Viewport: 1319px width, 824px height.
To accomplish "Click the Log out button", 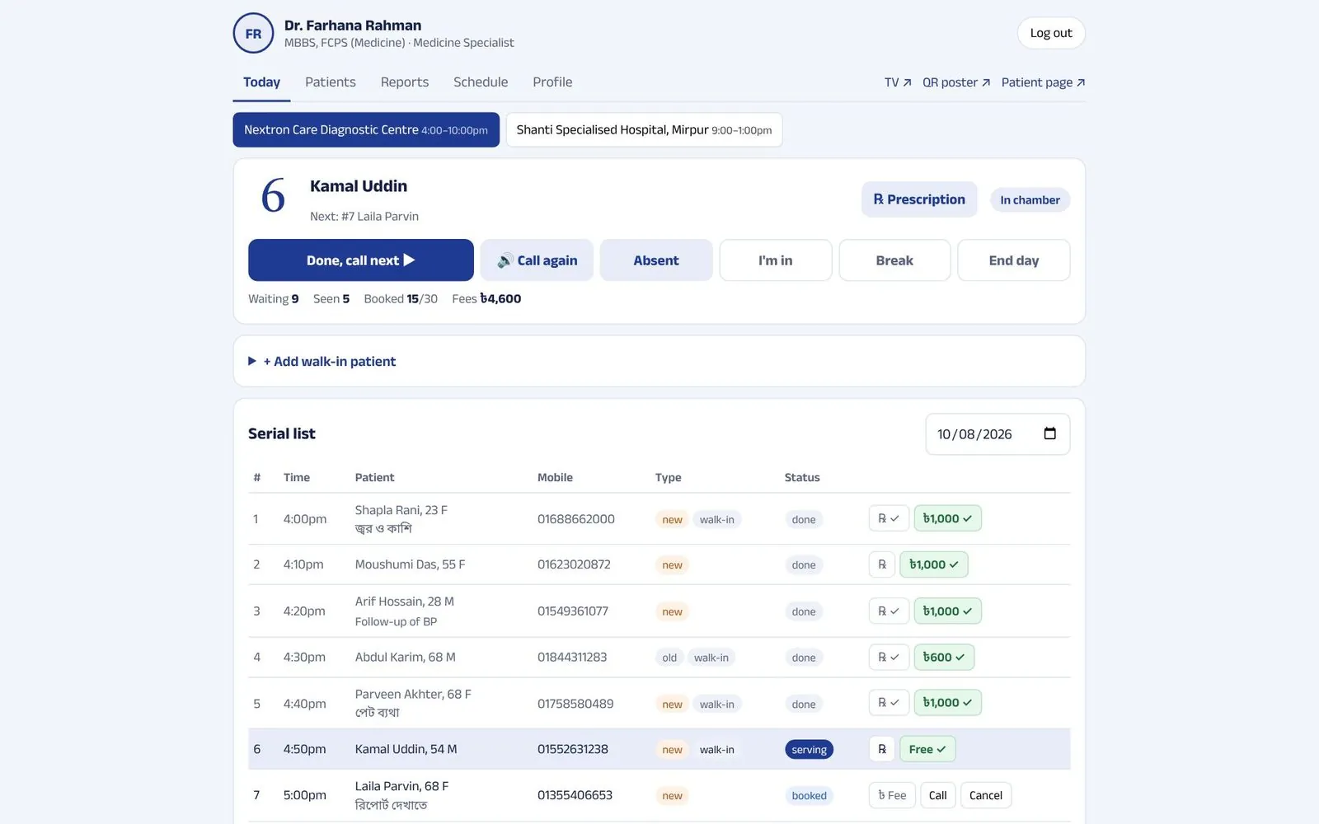I will (1051, 33).
